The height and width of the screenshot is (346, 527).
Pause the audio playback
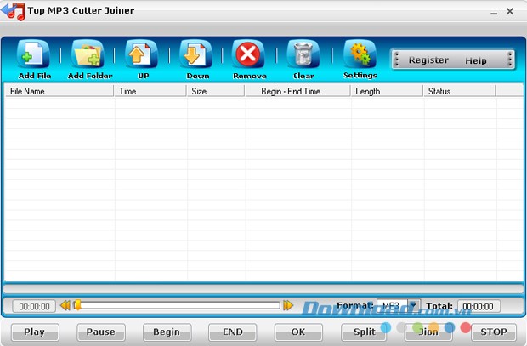click(101, 332)
